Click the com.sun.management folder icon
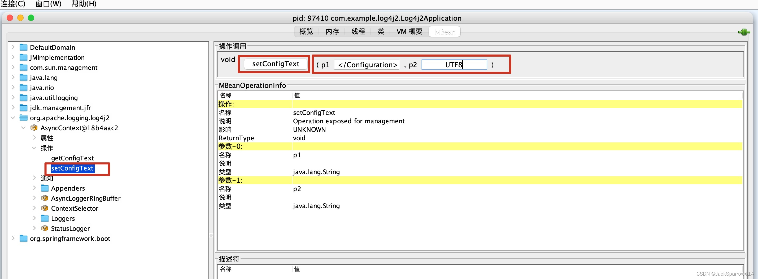Viewport: 758px width, 279px height. [x=23, y=67]
